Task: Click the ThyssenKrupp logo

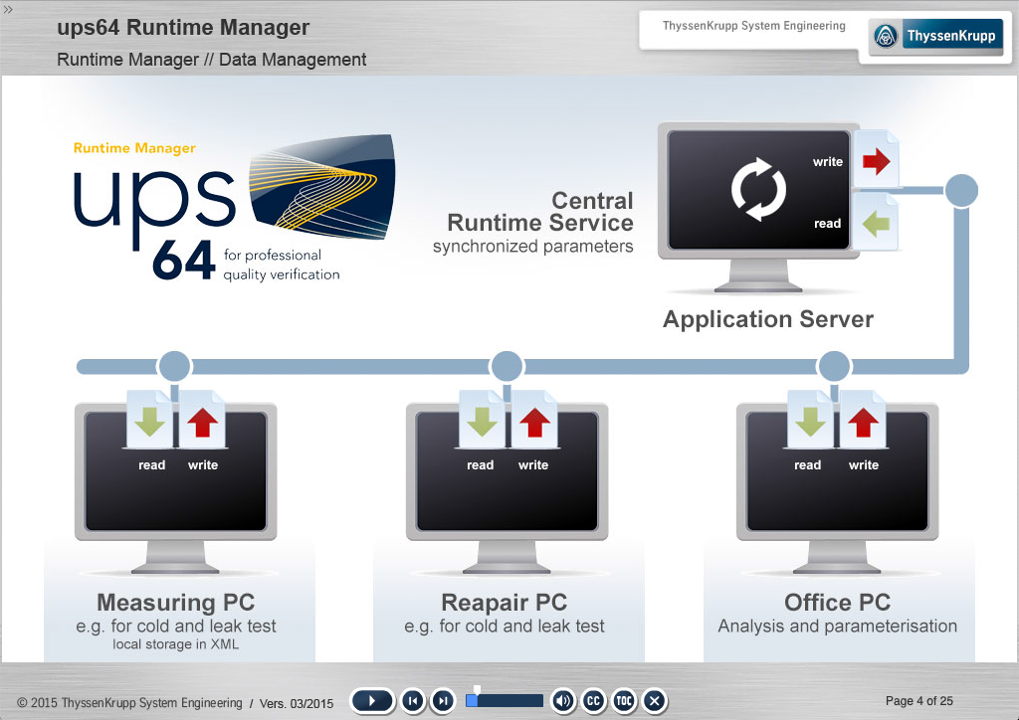Action: coord(935,36)
